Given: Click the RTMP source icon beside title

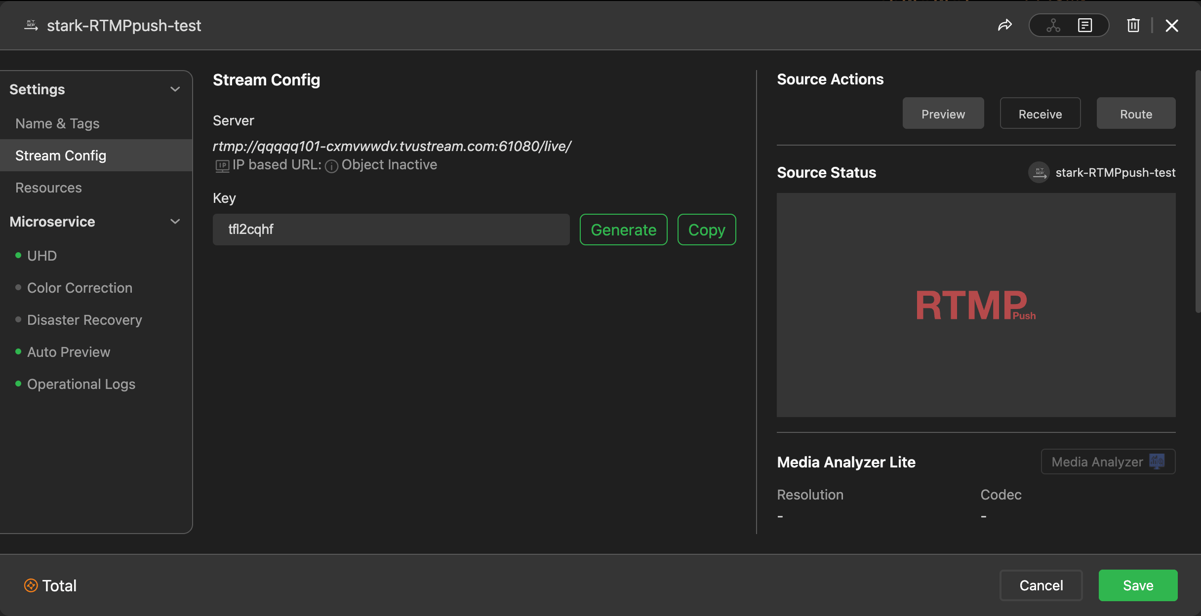Looking at the screenshot, I should click(31, 25).
